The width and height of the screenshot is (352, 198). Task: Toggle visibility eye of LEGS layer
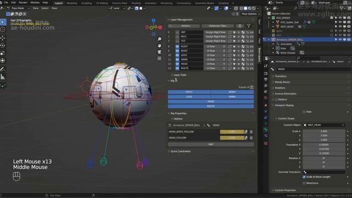(177, 55)
